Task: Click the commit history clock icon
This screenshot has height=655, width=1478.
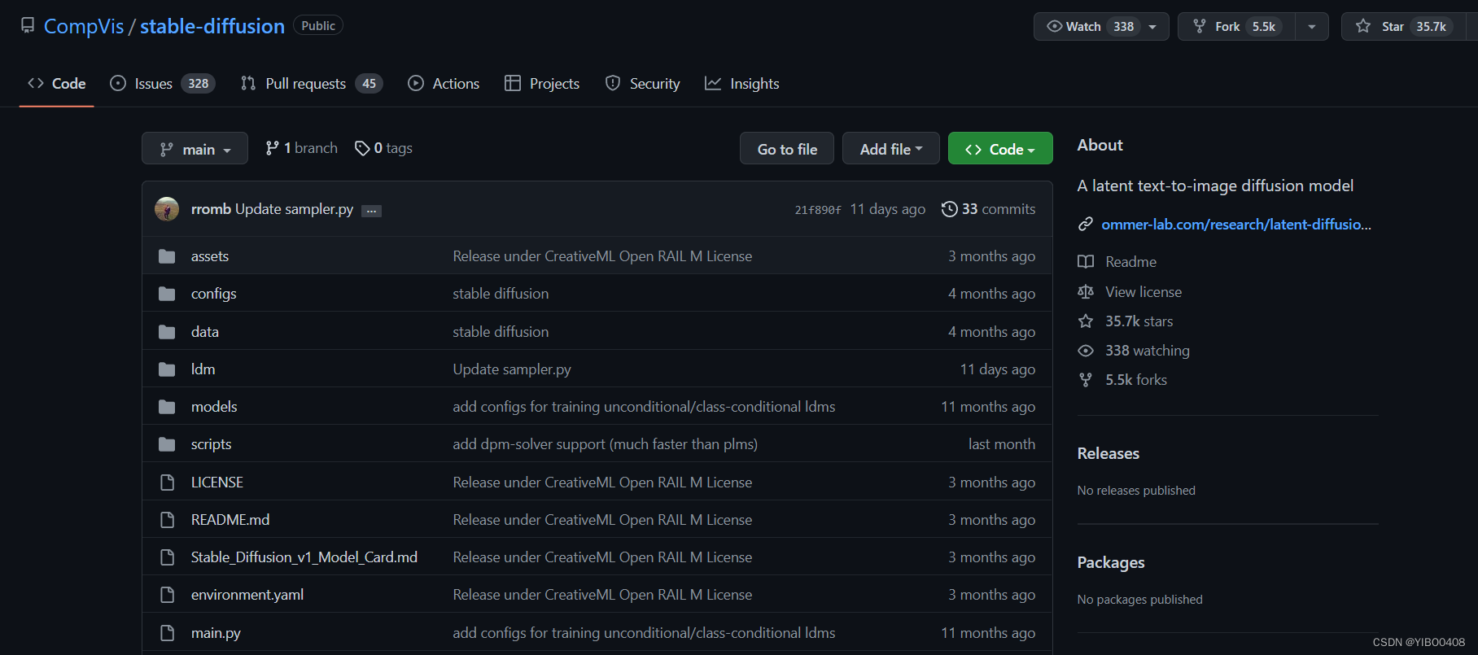Action: click(949, 209)
